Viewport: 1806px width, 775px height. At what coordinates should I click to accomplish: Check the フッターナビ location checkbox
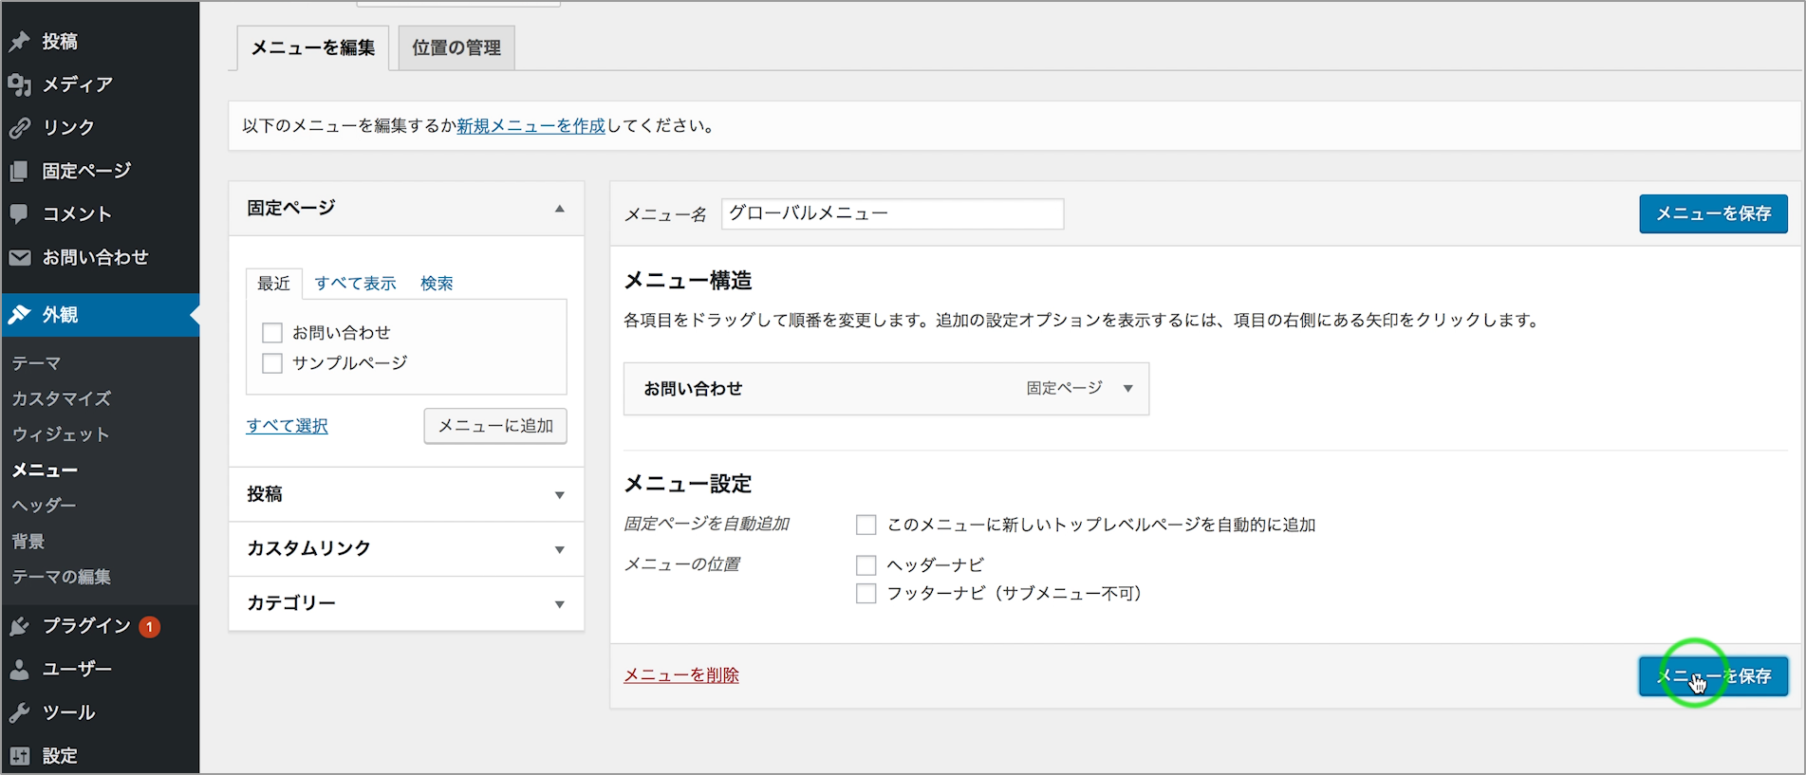point(866,594)
